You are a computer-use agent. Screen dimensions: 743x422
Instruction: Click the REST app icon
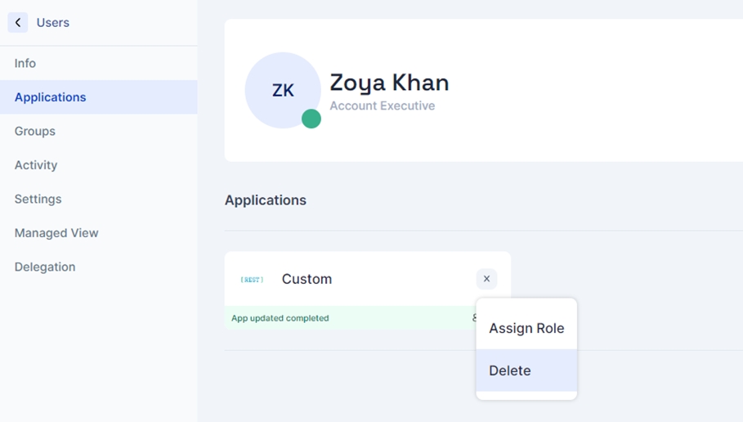(252, 280)
